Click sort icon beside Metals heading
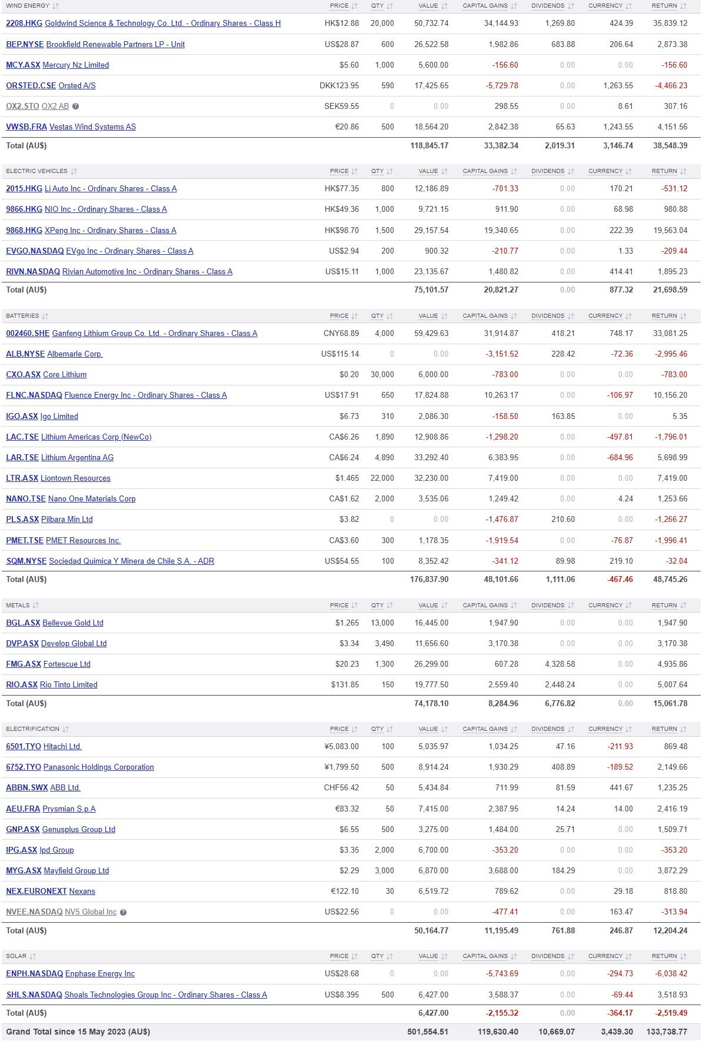This screenshot has height=1041, width=703. [36, 606]
